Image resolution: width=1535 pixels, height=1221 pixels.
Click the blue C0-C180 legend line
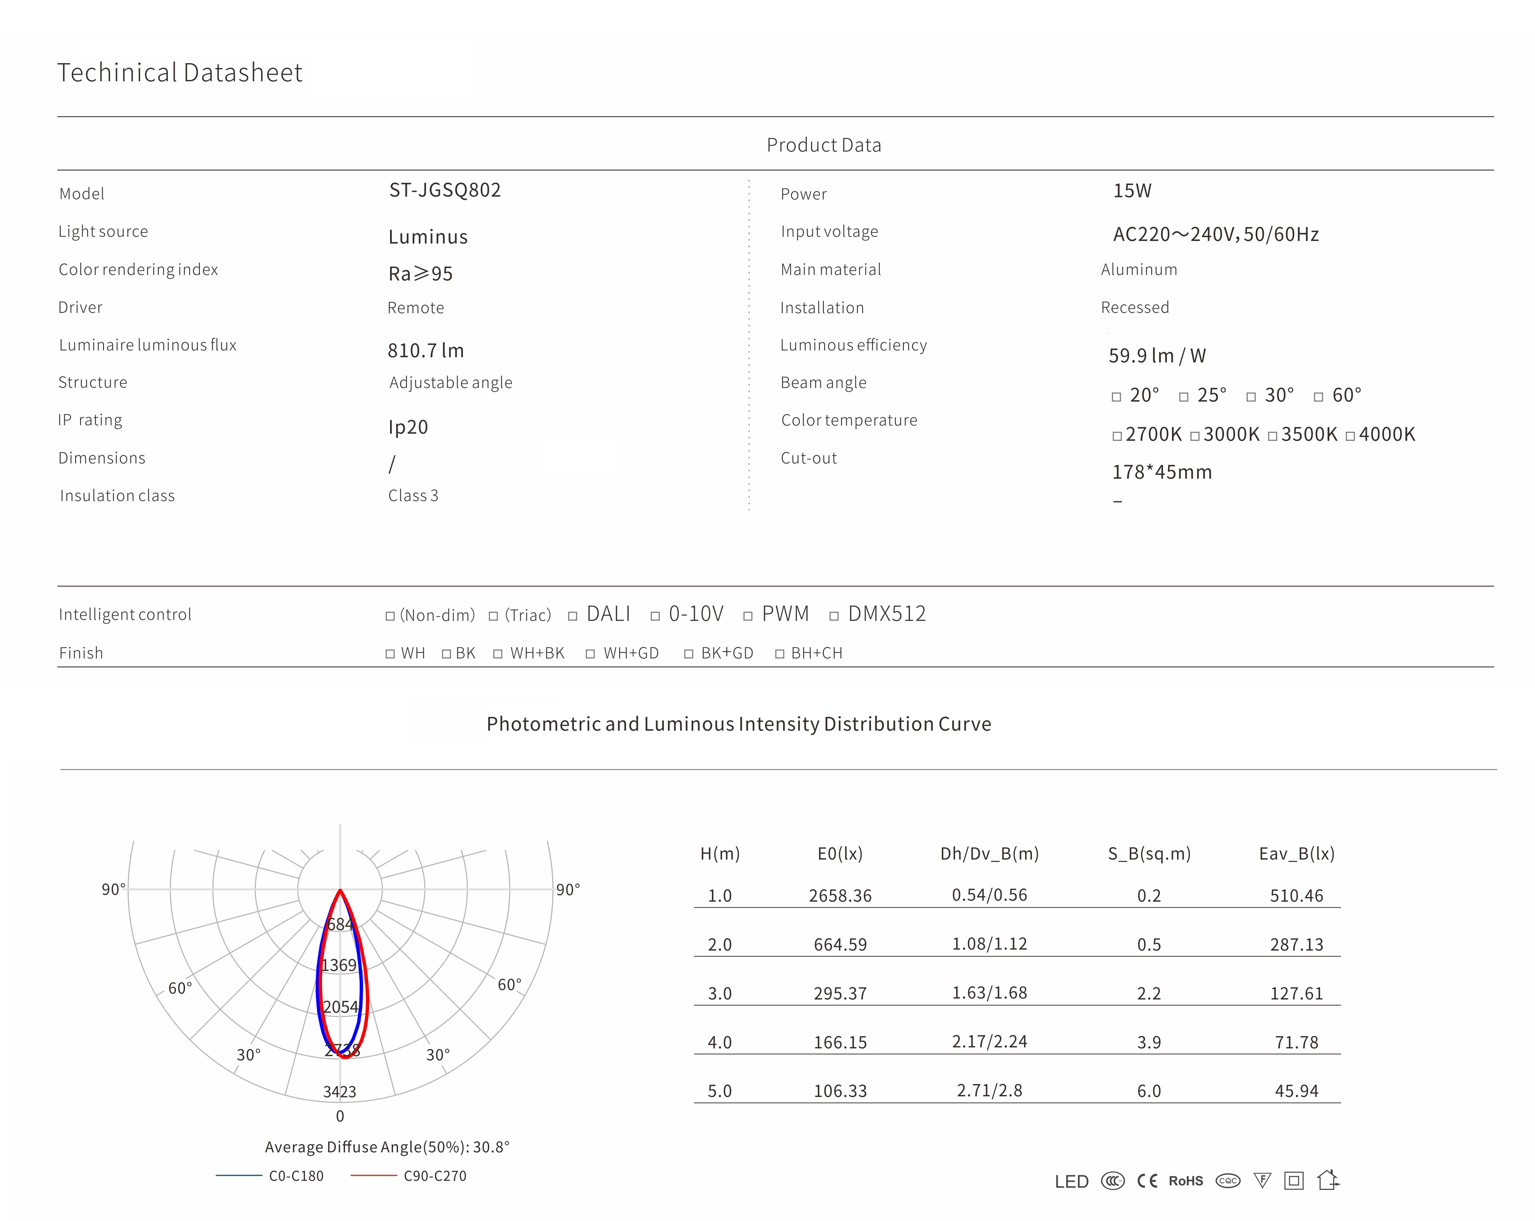tap(238, 1175)
